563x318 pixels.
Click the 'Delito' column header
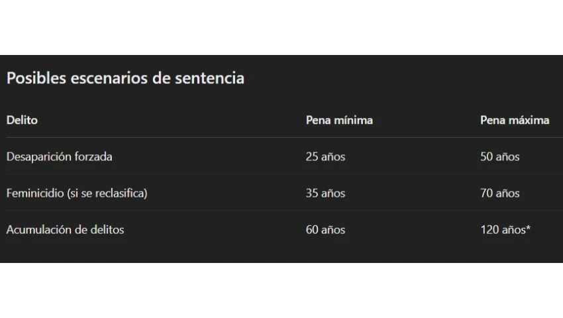coord(22,121)
